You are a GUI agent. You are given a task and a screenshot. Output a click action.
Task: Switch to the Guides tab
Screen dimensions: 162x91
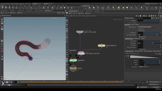click(133, 25)
